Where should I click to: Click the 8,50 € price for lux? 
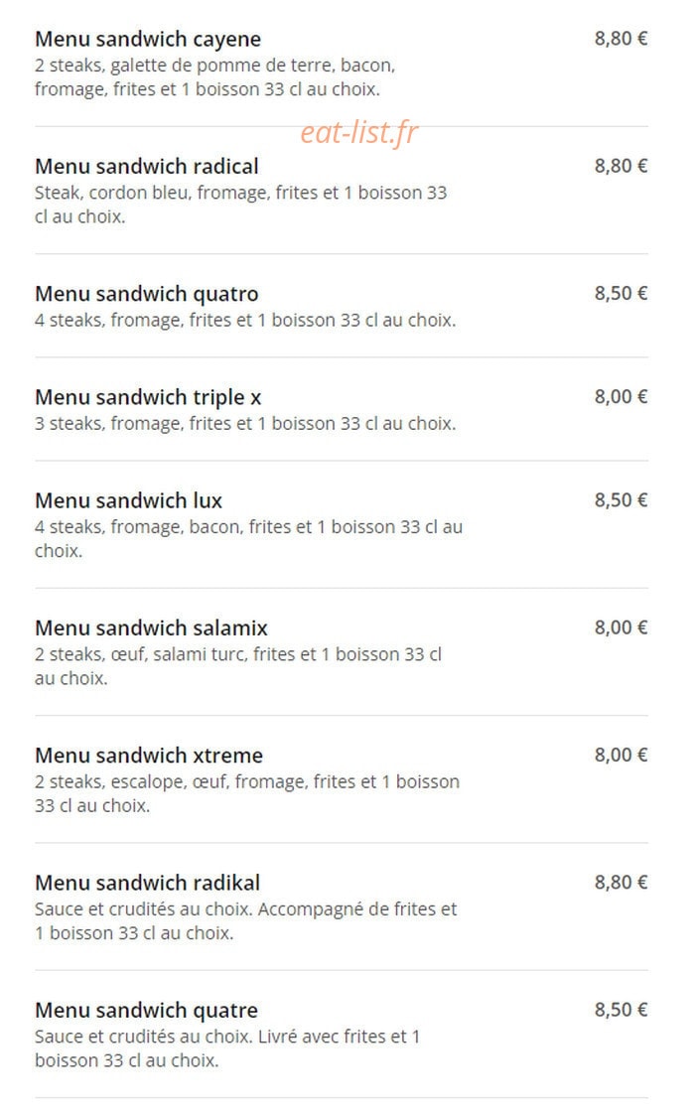click(621, 500)
